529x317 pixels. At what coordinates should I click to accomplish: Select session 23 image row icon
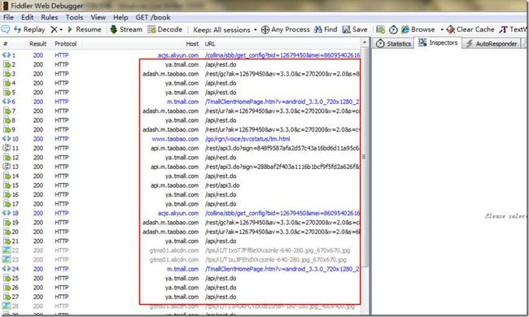[7, 259]
